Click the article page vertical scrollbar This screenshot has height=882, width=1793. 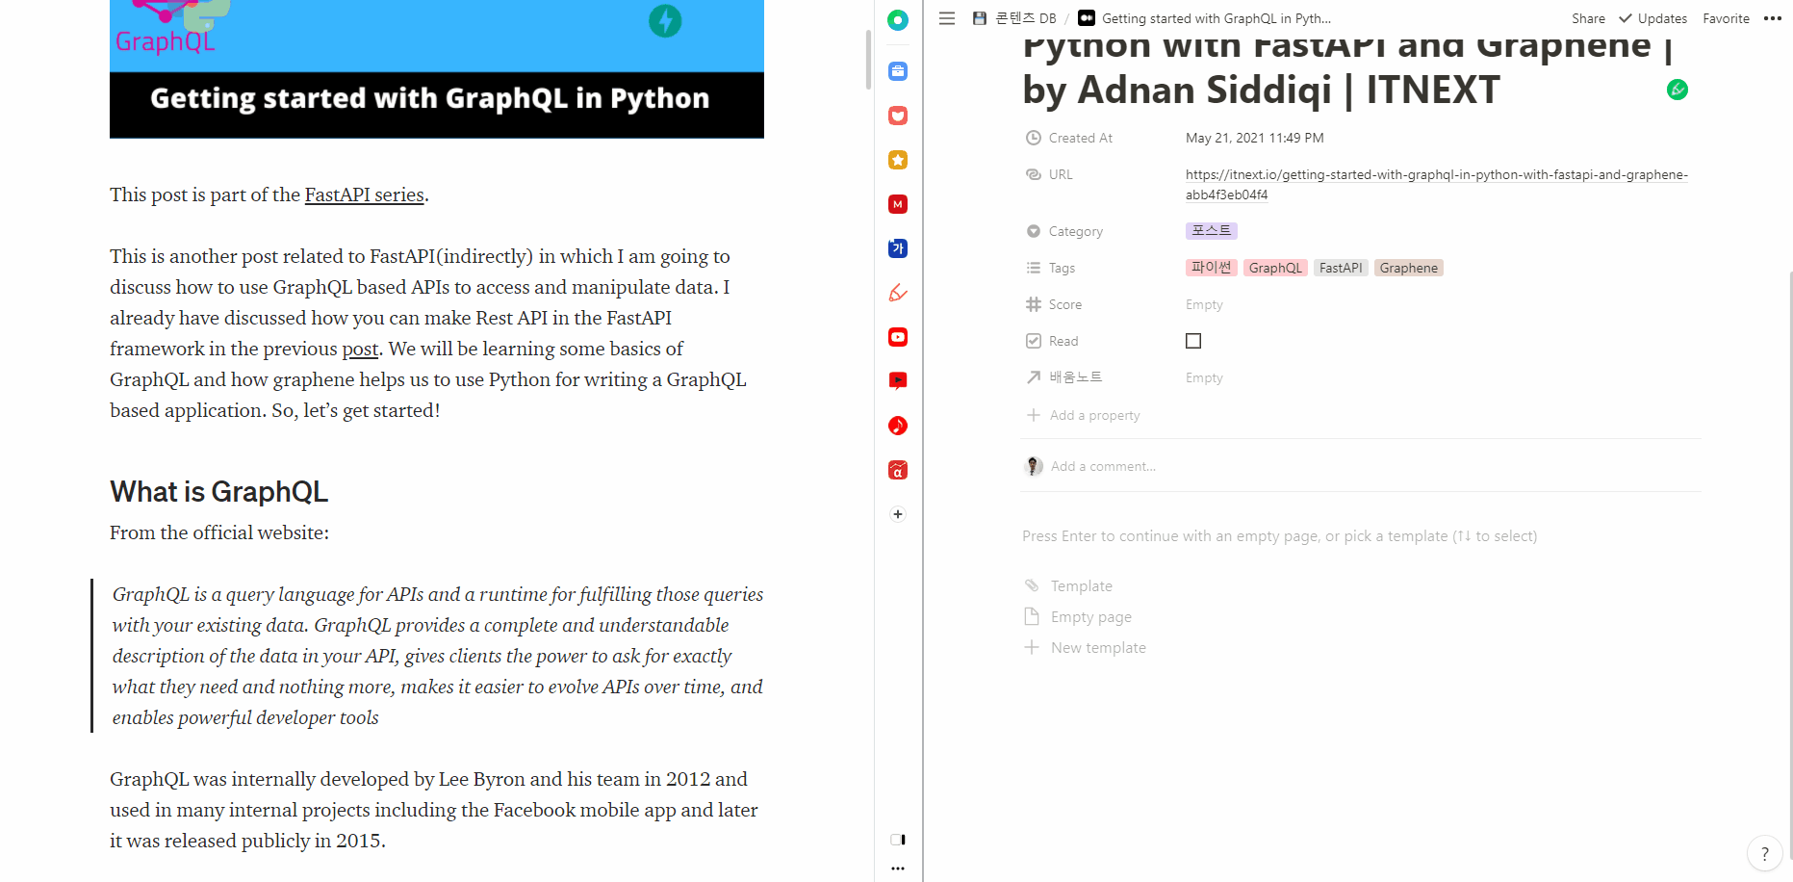coord(868,60)
